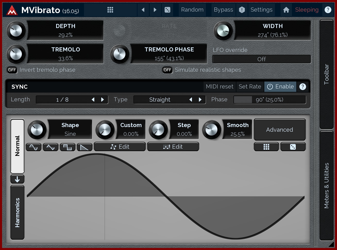
Task: Increase sync Length with right arrow
Action: (103, 100)
